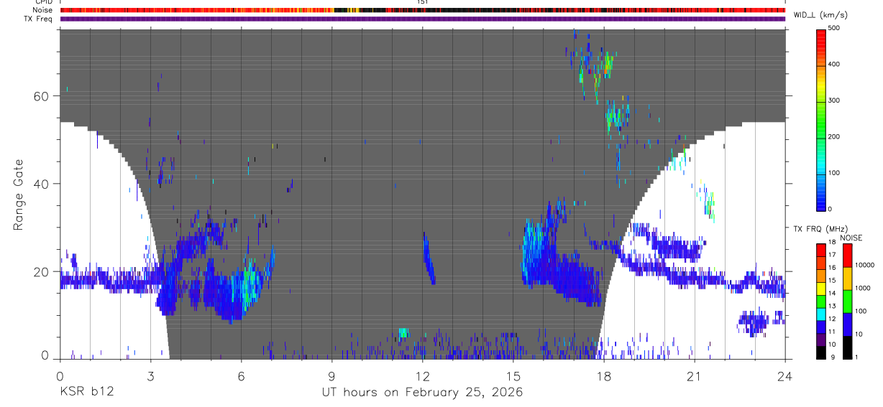Viewport: 883px width, 407px height.
Task: Click x-axis tick label '21'
Action: click(x=695, y=375)
